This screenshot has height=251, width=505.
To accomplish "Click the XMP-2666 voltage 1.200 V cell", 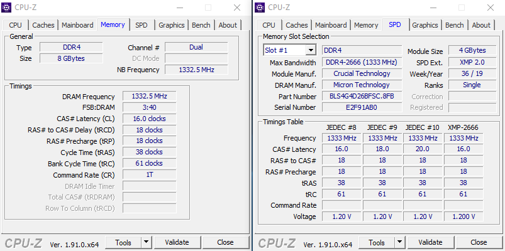I will point(463,216).
